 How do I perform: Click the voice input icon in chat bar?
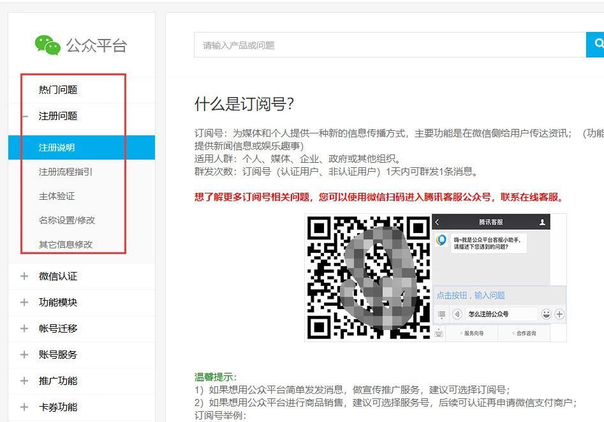click(457, 314)
